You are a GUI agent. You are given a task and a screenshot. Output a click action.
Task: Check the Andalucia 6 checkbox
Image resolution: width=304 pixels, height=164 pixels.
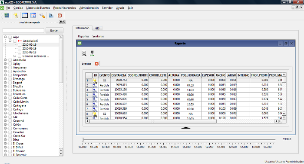pos(15,41)
